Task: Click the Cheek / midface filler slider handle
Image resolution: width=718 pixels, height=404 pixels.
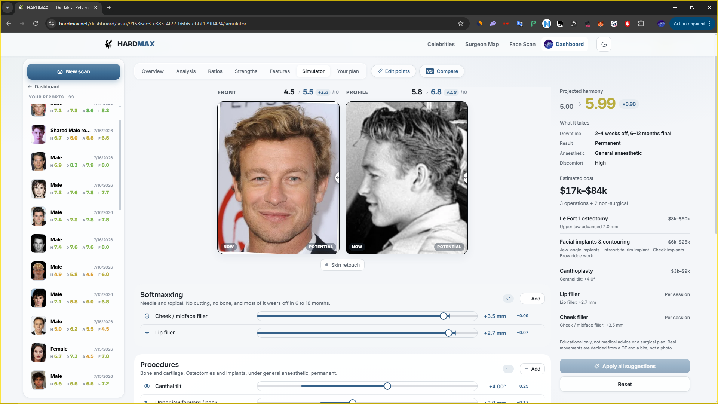Action: [x=444, y=316]
